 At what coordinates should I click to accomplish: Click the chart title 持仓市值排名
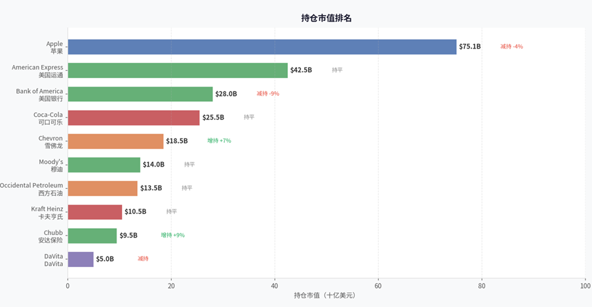point(326,18)
